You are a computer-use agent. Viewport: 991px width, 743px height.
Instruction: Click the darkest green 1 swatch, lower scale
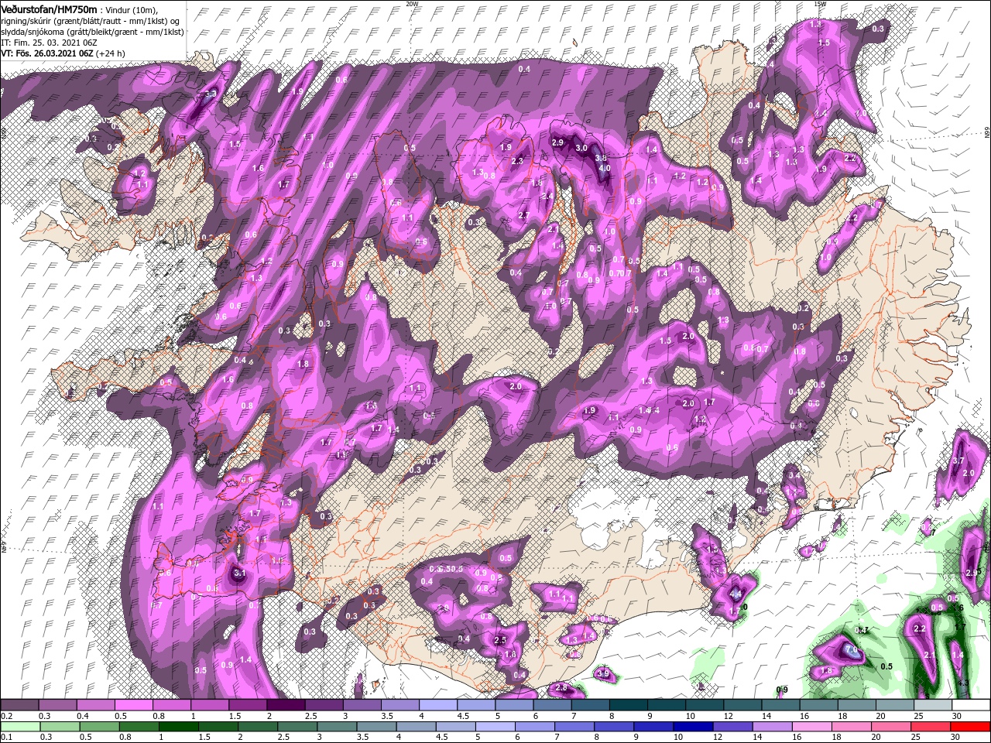click(179, 726)
